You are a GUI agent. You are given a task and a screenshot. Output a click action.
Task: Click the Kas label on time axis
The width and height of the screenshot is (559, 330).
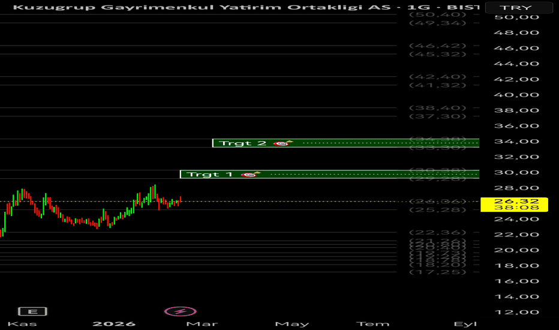tap(22, 324)
